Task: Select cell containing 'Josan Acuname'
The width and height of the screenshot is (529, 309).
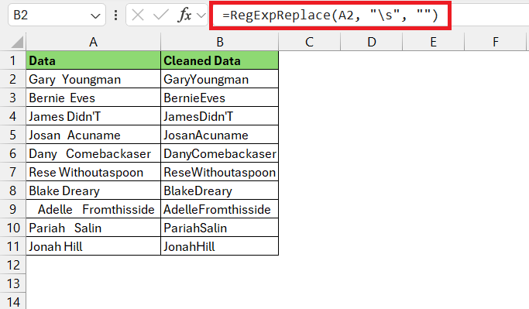Action: (x=94, y=135)
